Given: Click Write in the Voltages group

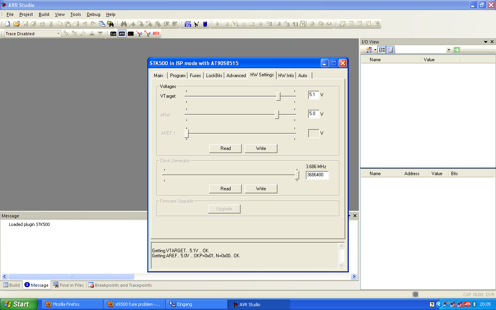Looking at the screenshot, I should pos(261,148).
